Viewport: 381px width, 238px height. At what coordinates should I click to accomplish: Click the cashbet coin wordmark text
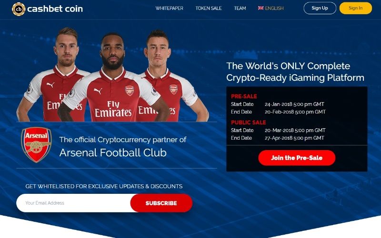point(55,9)
